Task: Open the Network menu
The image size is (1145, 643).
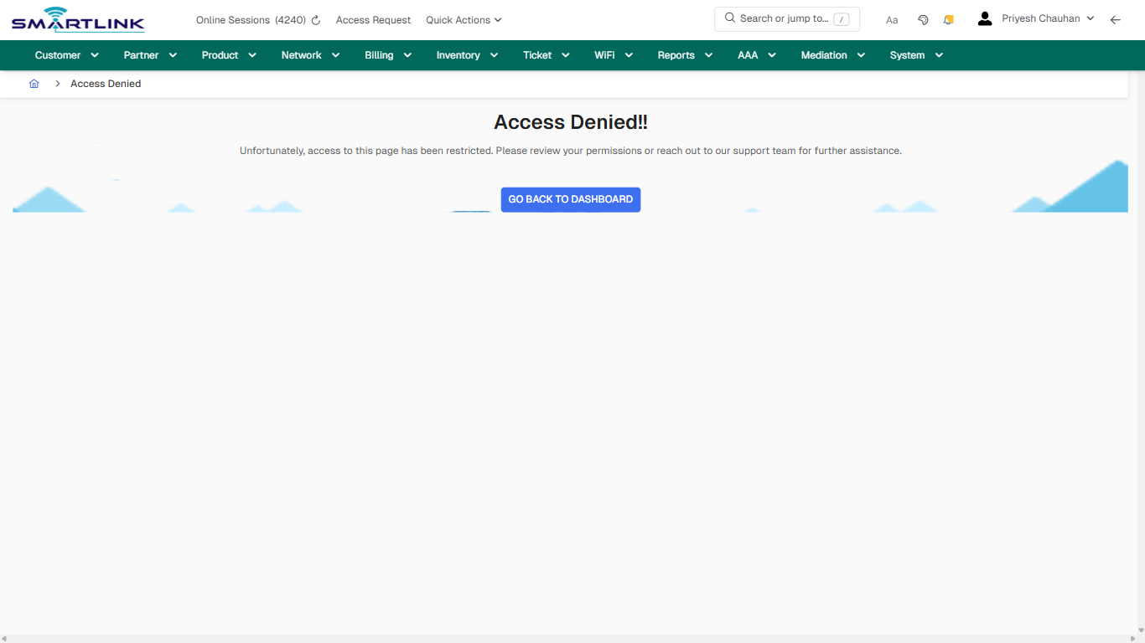Action: pos(309,54)
